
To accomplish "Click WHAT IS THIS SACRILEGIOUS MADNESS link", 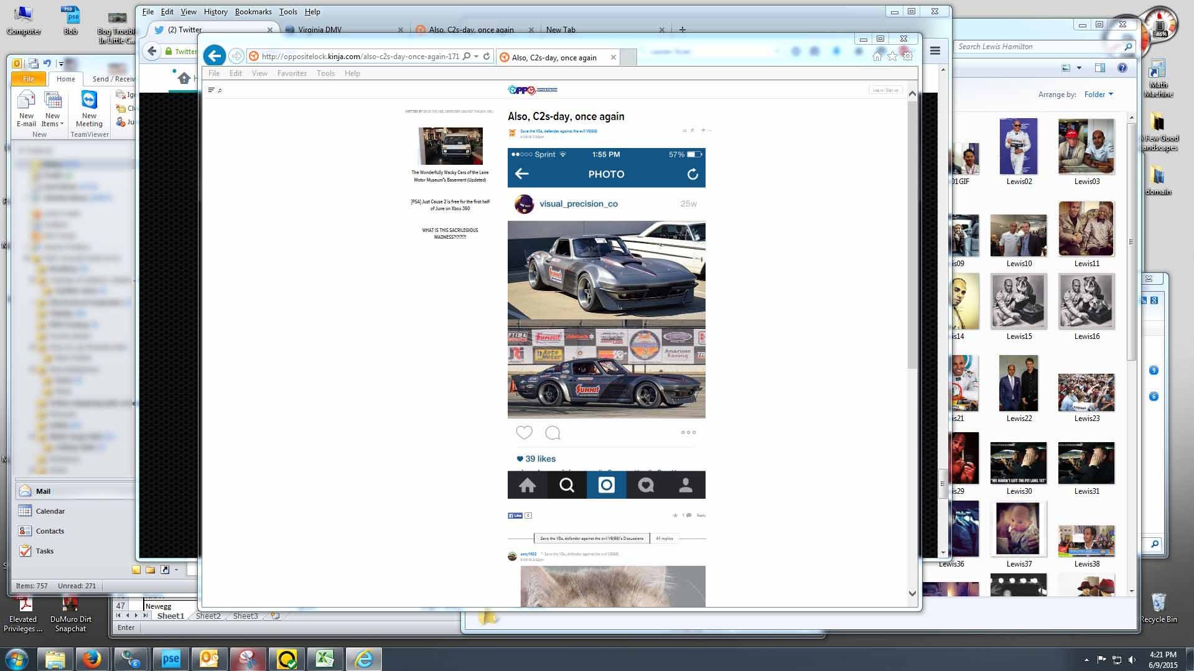I will click(x=450, y=233).
